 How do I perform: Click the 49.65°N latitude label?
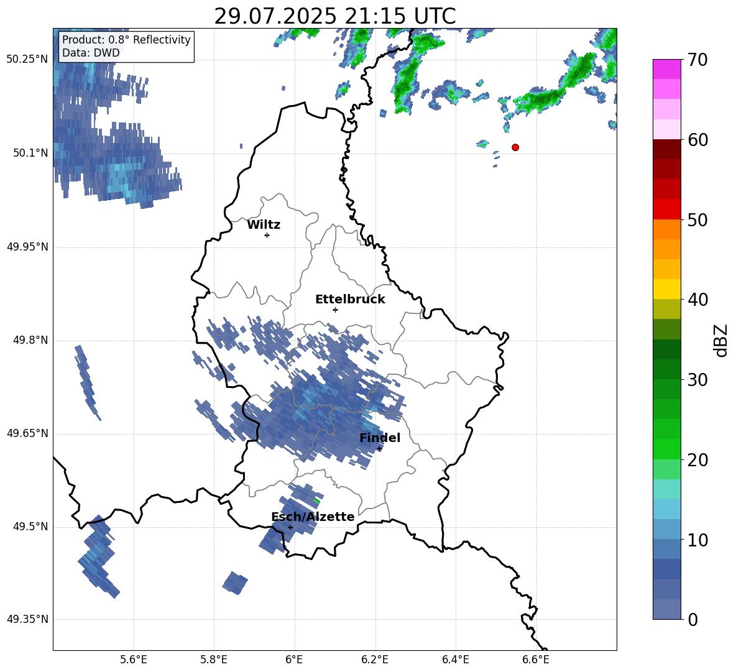(27, 433)
